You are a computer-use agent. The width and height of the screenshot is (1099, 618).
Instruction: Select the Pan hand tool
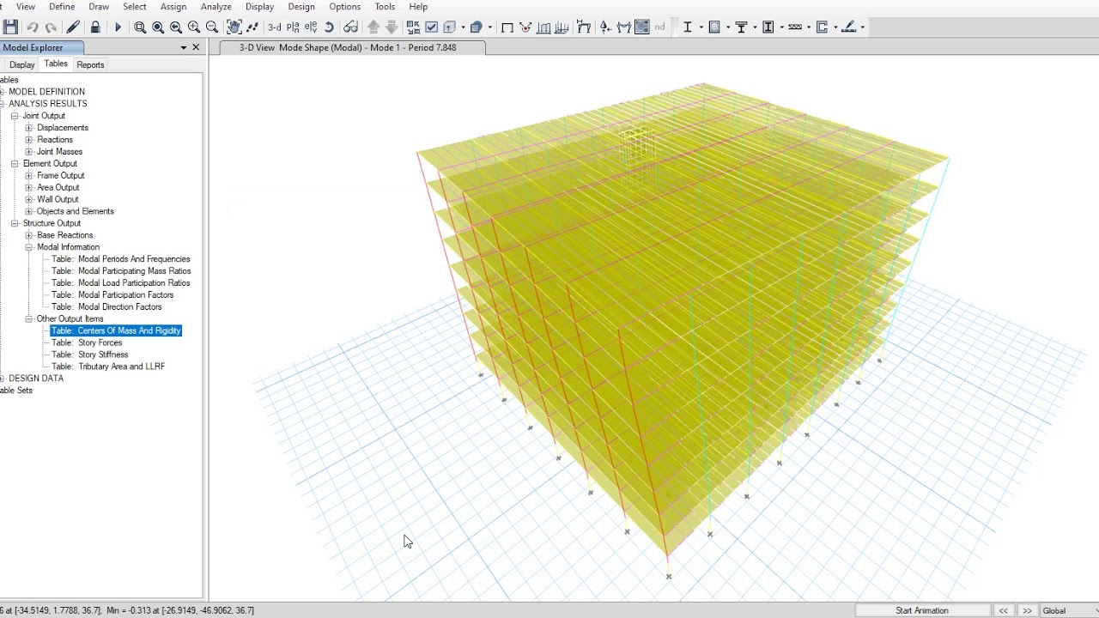[234, 27]
